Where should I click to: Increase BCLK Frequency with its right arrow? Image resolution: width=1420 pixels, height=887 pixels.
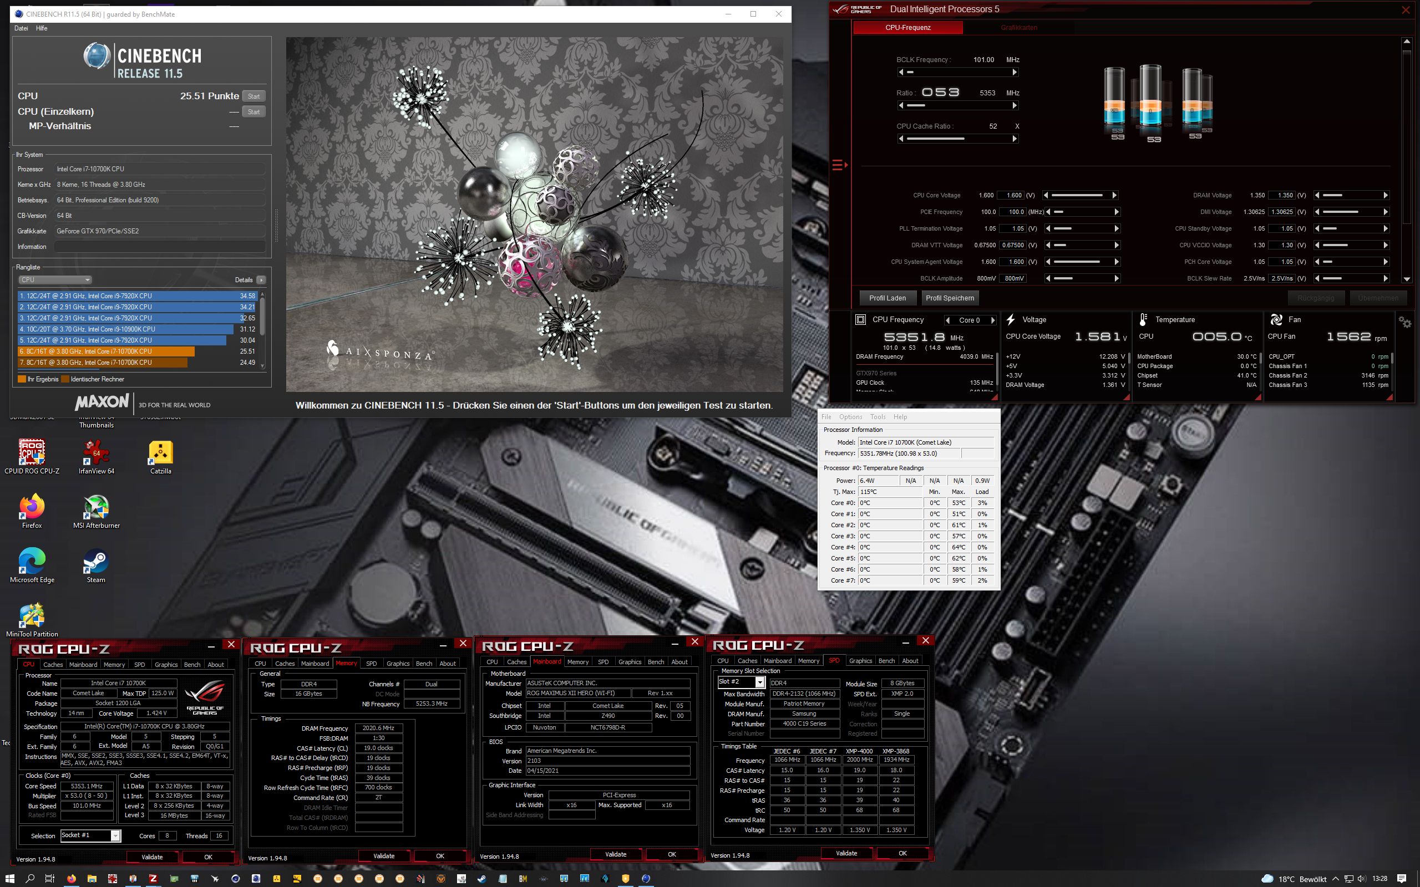coord(1014,72)
